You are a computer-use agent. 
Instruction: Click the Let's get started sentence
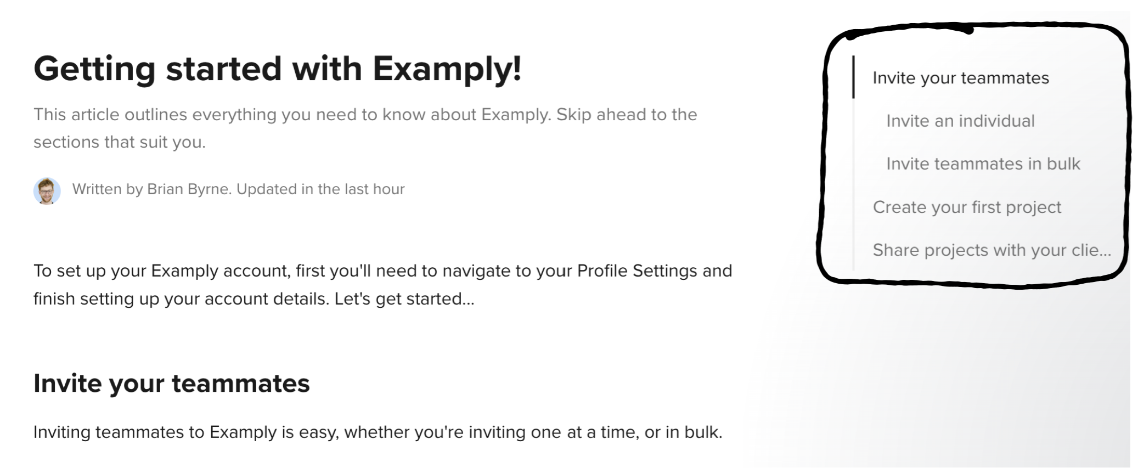pyautogui.click(x=404, y=299)
